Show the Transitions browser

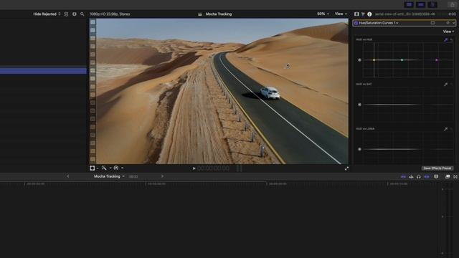[x=455, y=177]
